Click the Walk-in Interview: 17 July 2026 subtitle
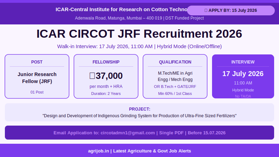The height and width of the screenshot is (157, 279). [139, 46]
